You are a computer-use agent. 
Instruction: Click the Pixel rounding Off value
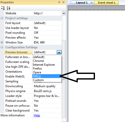tap(47, 33)
